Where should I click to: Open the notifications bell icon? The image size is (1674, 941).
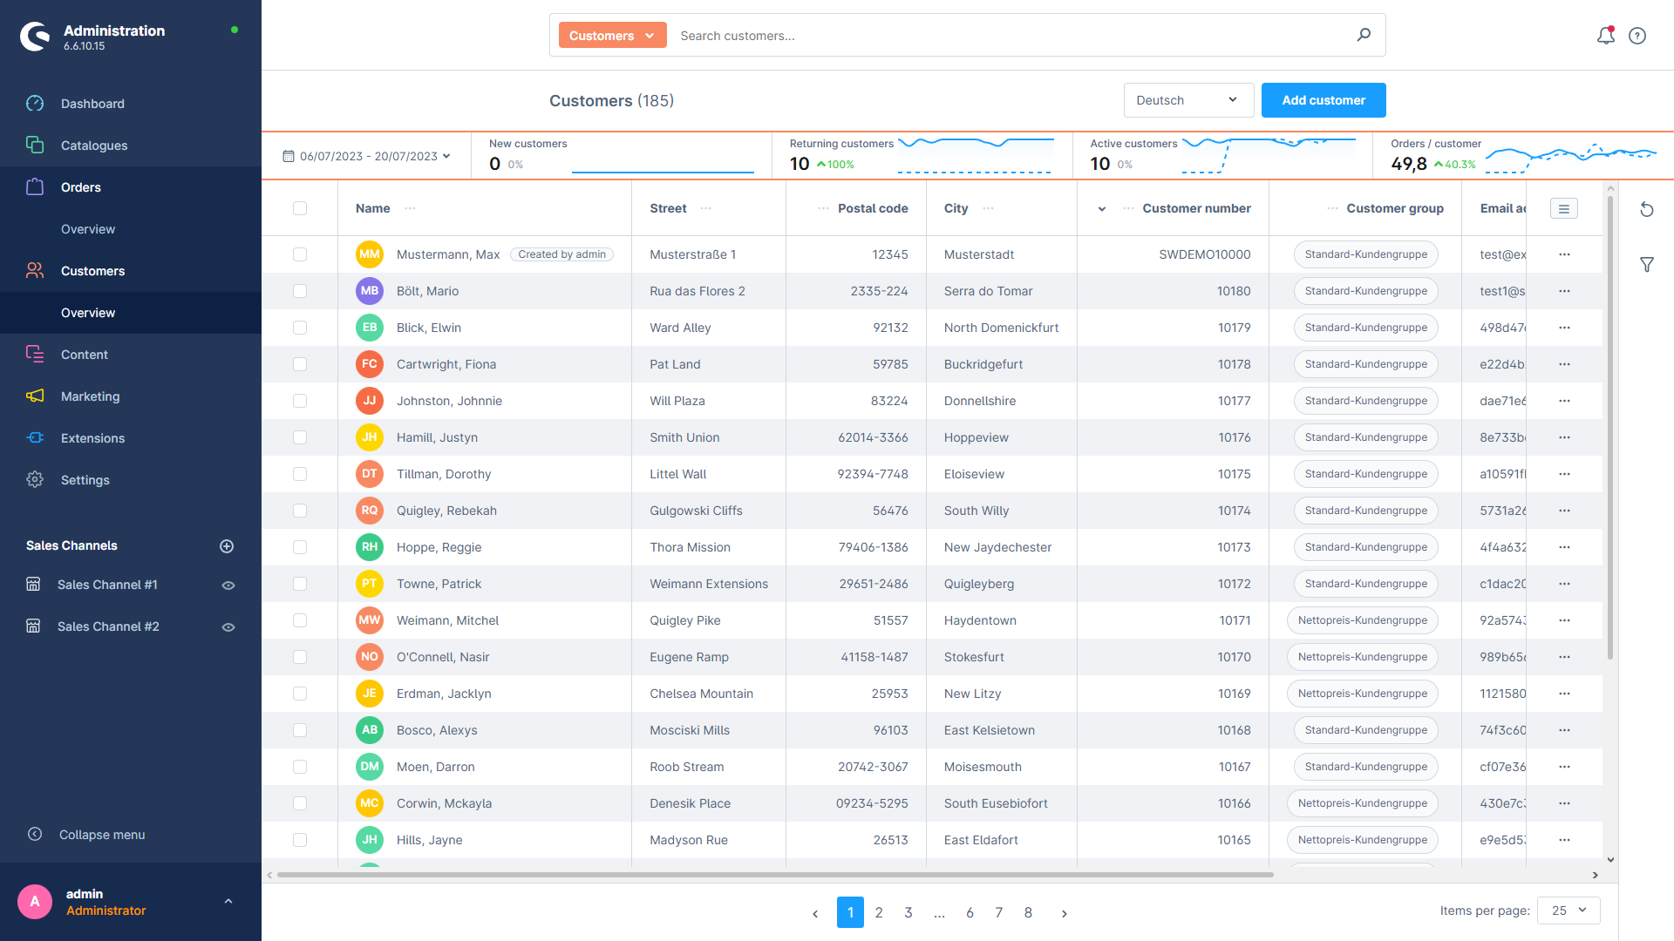click(x=1605, y=36)
